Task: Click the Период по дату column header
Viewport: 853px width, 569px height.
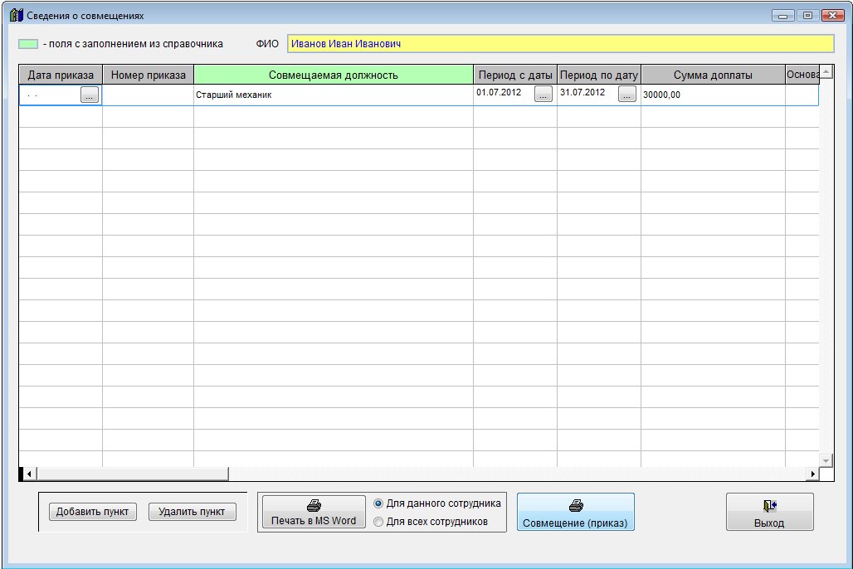Action: [x=599, y=75]
